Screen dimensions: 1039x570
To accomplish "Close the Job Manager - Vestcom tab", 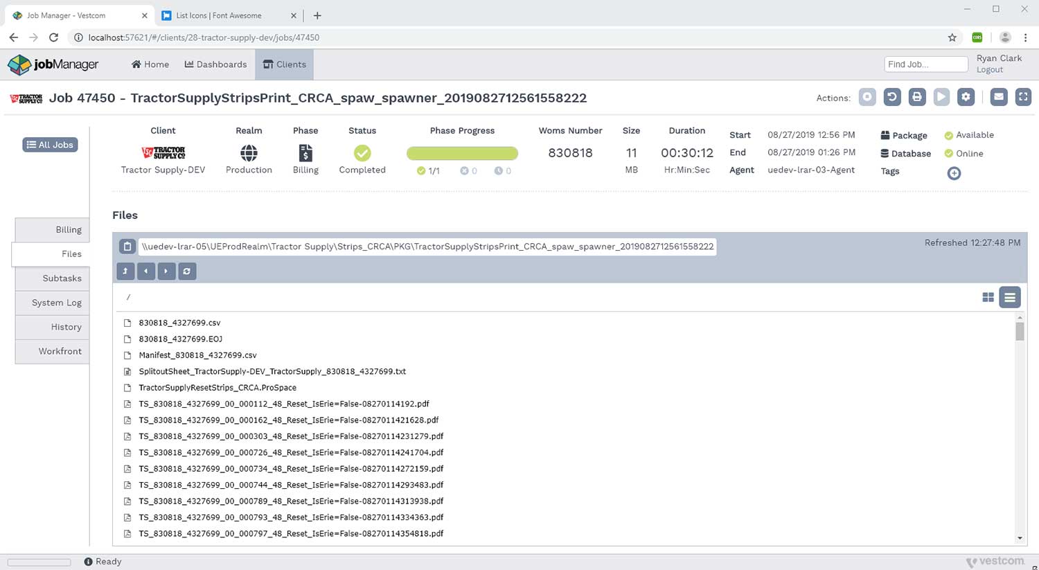I will (x=144, y=15).
